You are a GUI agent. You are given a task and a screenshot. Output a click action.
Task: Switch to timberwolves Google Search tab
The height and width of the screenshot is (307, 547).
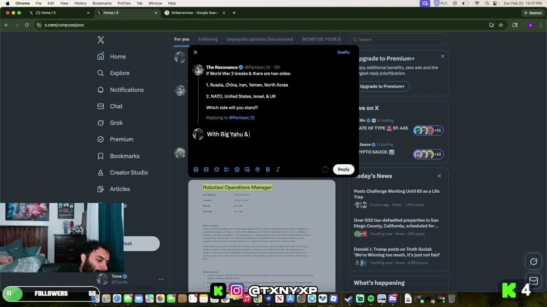[x=195, y=13]
